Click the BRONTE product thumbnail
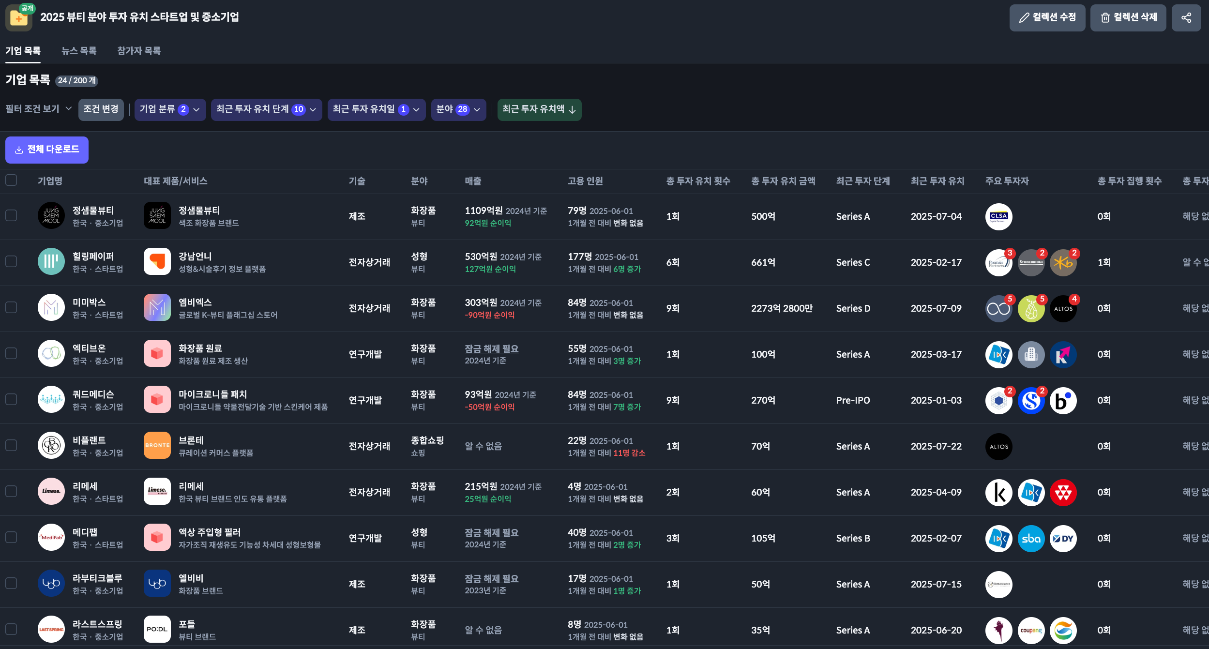 pos(157,445)
